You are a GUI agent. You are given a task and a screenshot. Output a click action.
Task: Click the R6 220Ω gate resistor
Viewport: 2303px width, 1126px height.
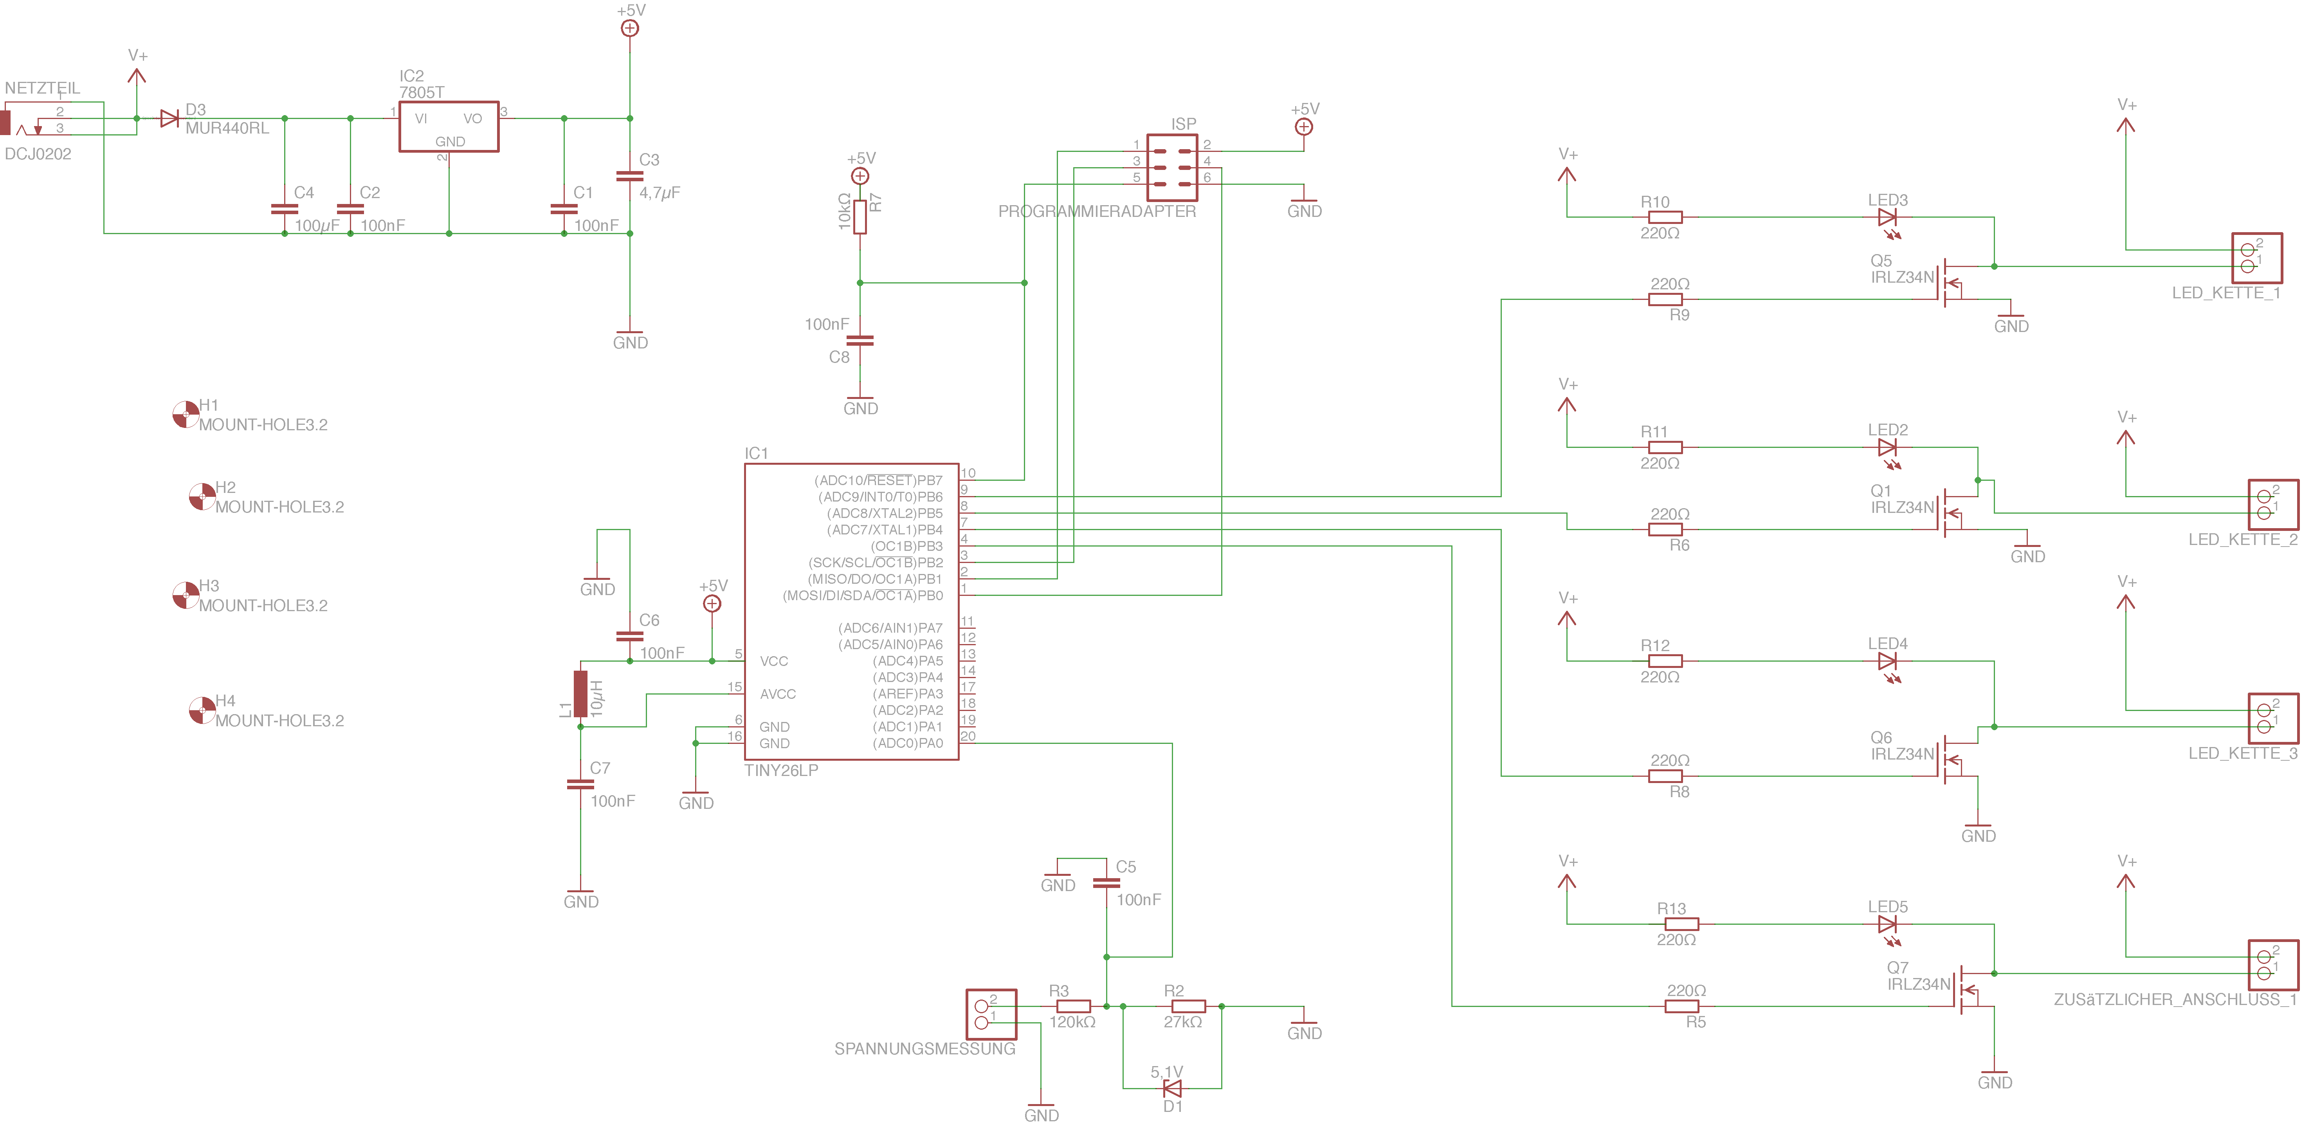1665,529
